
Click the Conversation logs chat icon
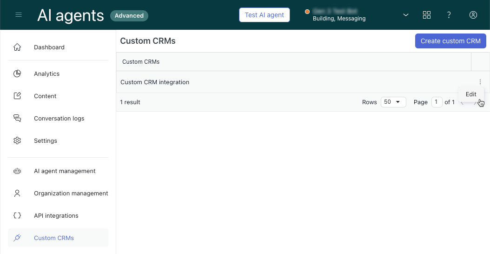pyautogui.click(x=17, y=118)
